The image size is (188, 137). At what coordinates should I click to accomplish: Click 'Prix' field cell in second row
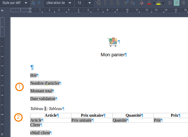[157, 120]
